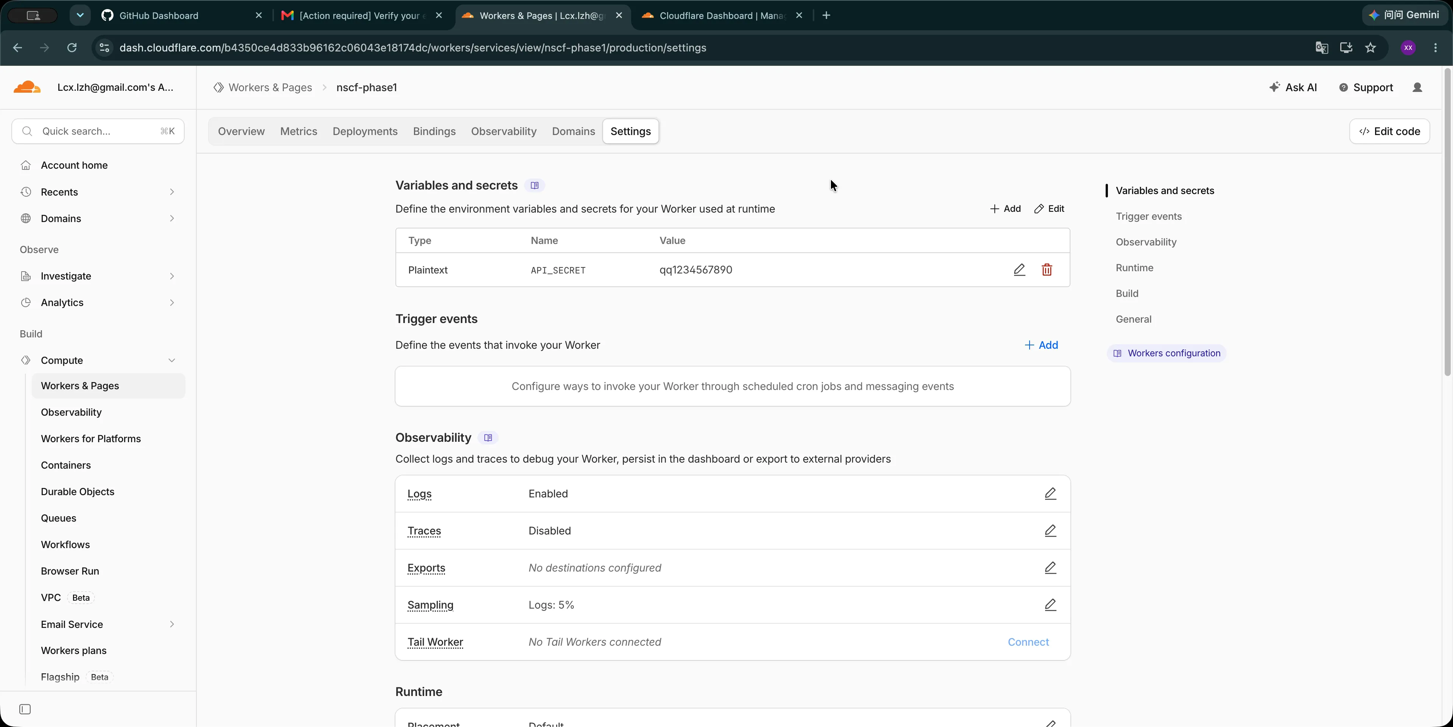
Task: Edit the Sampling setting pencil icon
Action: [x=1050, y=605]
